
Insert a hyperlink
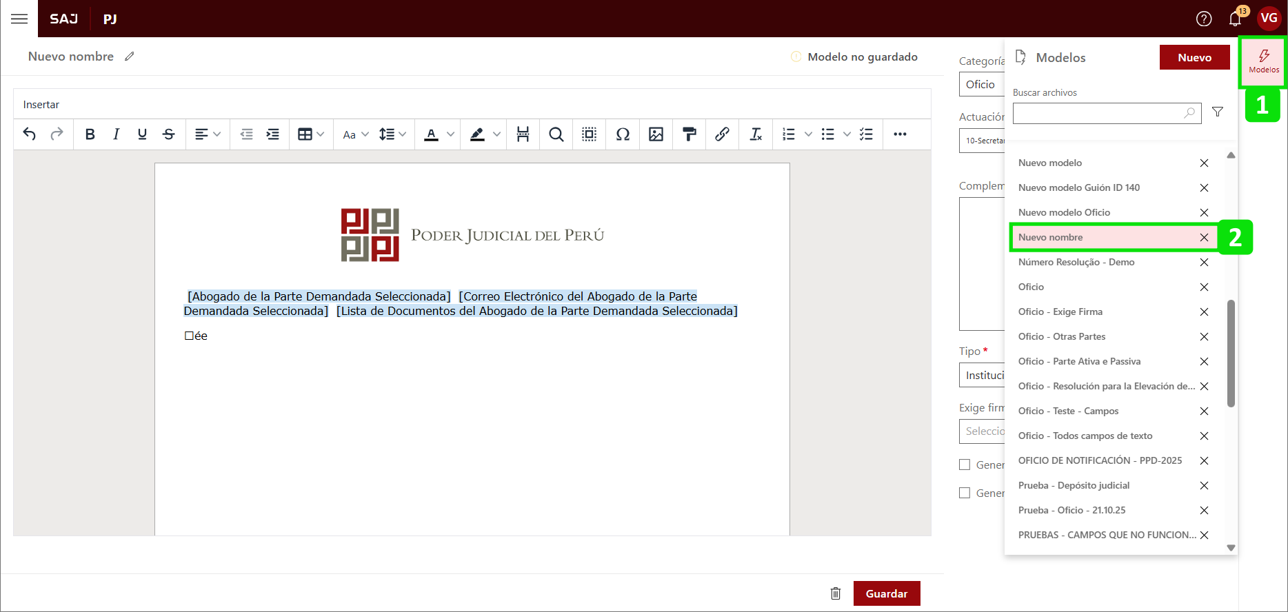[x=722, y=134]
